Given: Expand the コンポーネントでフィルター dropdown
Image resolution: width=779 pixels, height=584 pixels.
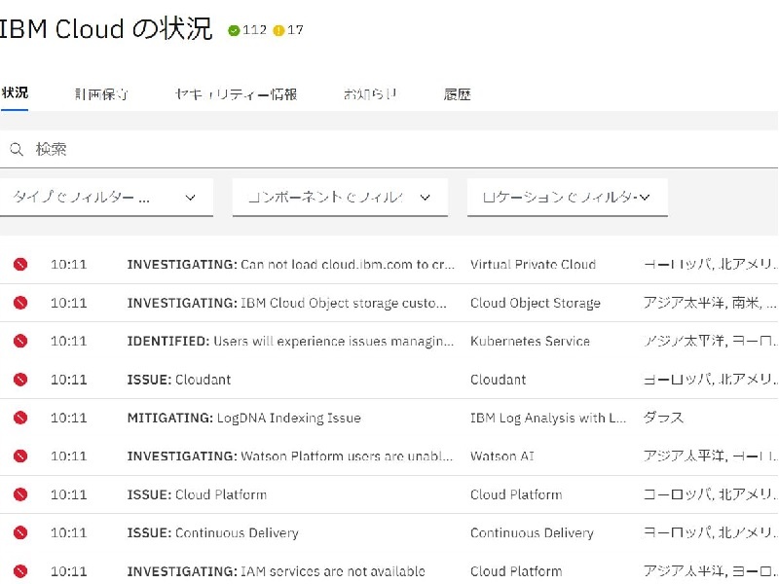Looking at the screenshot, I should 339,198.
